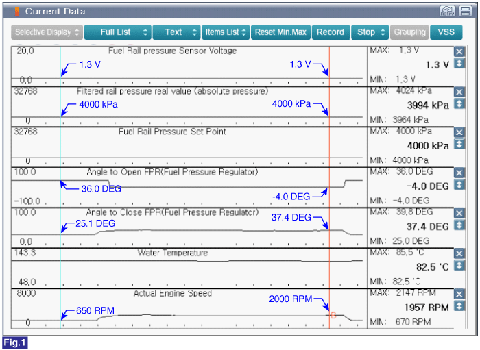The height and width of the screenshot is (350, 480).
Task: Expand the Angle to Close FPR row
Action: coord(459,225)
